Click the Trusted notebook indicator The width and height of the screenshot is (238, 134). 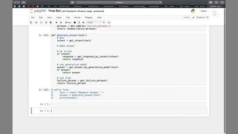pos(187,17)
